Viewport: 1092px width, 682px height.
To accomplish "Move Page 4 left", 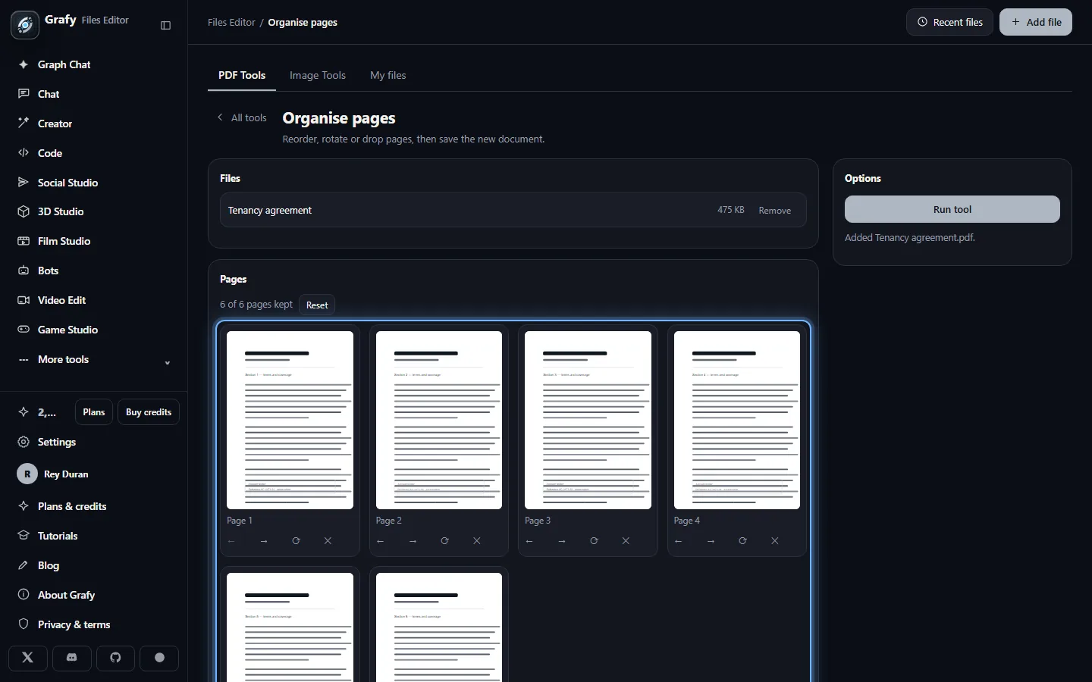I will (679, 541).
